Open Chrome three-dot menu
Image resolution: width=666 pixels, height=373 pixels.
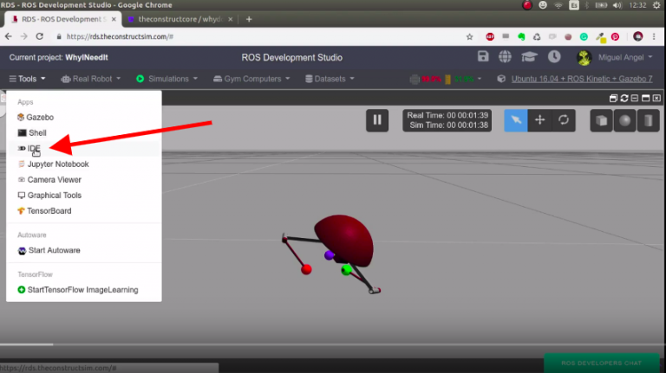coord(654,37)
